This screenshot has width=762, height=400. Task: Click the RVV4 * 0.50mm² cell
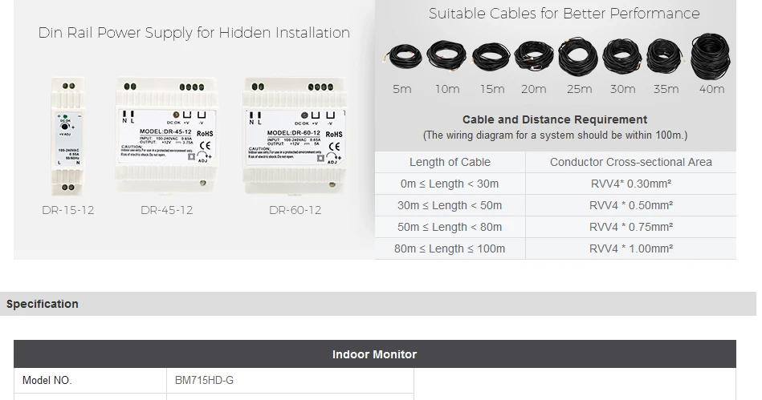[631, 205]
